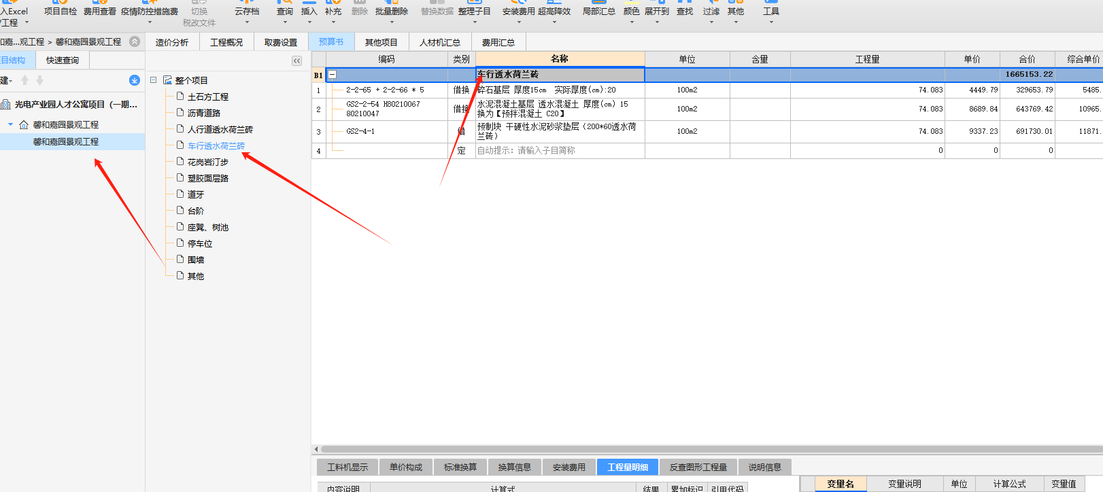Image resolution: width=1103 pixels, height=492 pixels.
Task: Open the dropdown arrow under 过滤
Action: (711, 22)
